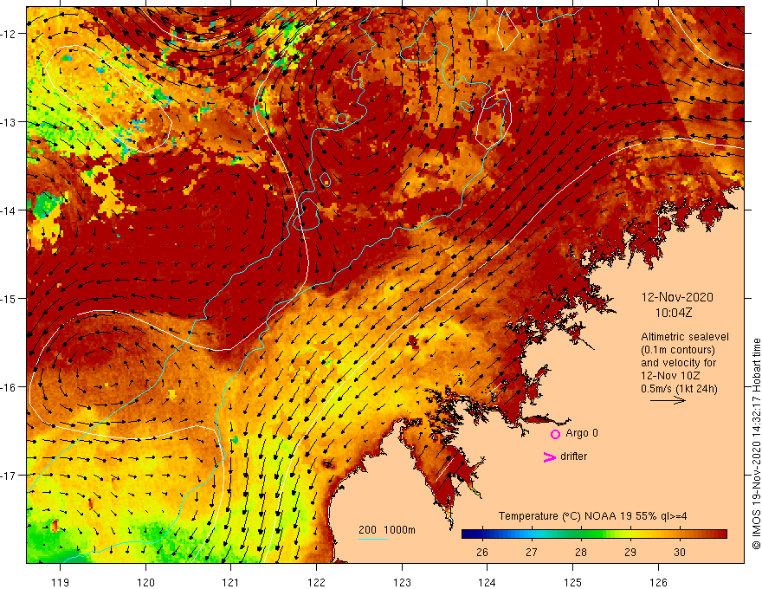Click longitude axis label 126

658,582
